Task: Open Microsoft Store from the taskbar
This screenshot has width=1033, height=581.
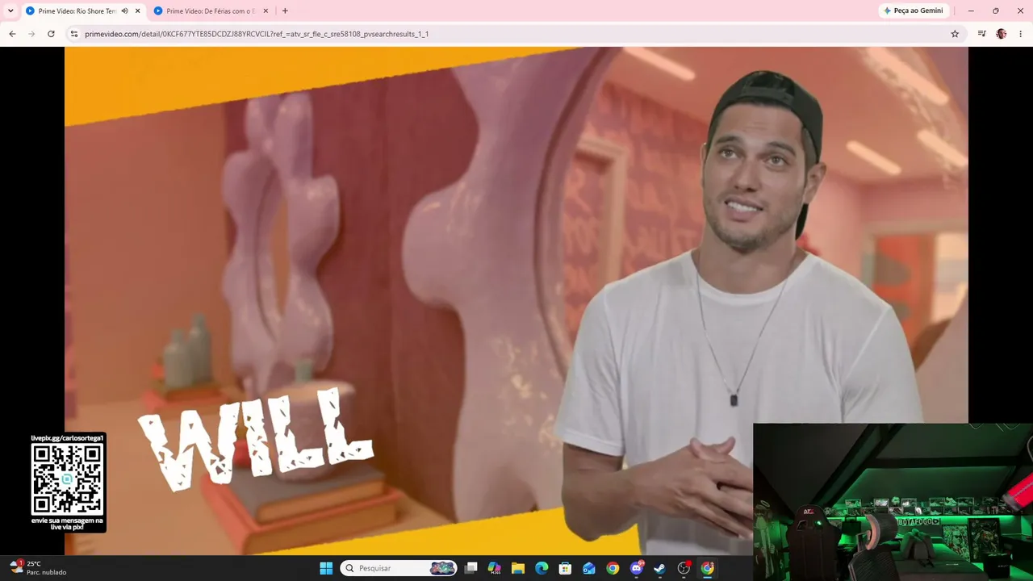Action: [566, 568]
